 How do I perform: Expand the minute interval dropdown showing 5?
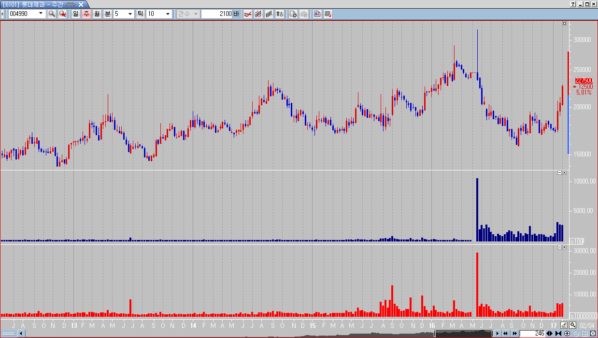point(130,14)
